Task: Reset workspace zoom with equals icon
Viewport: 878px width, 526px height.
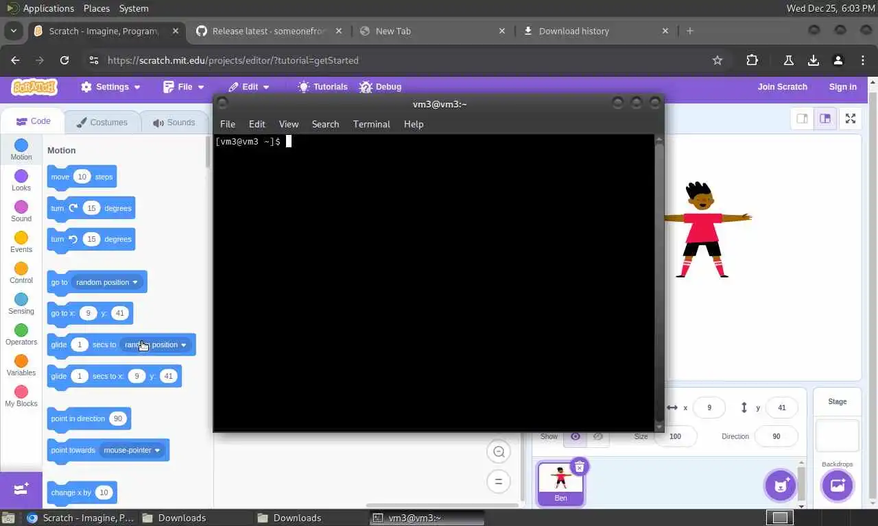Action: 499,481
